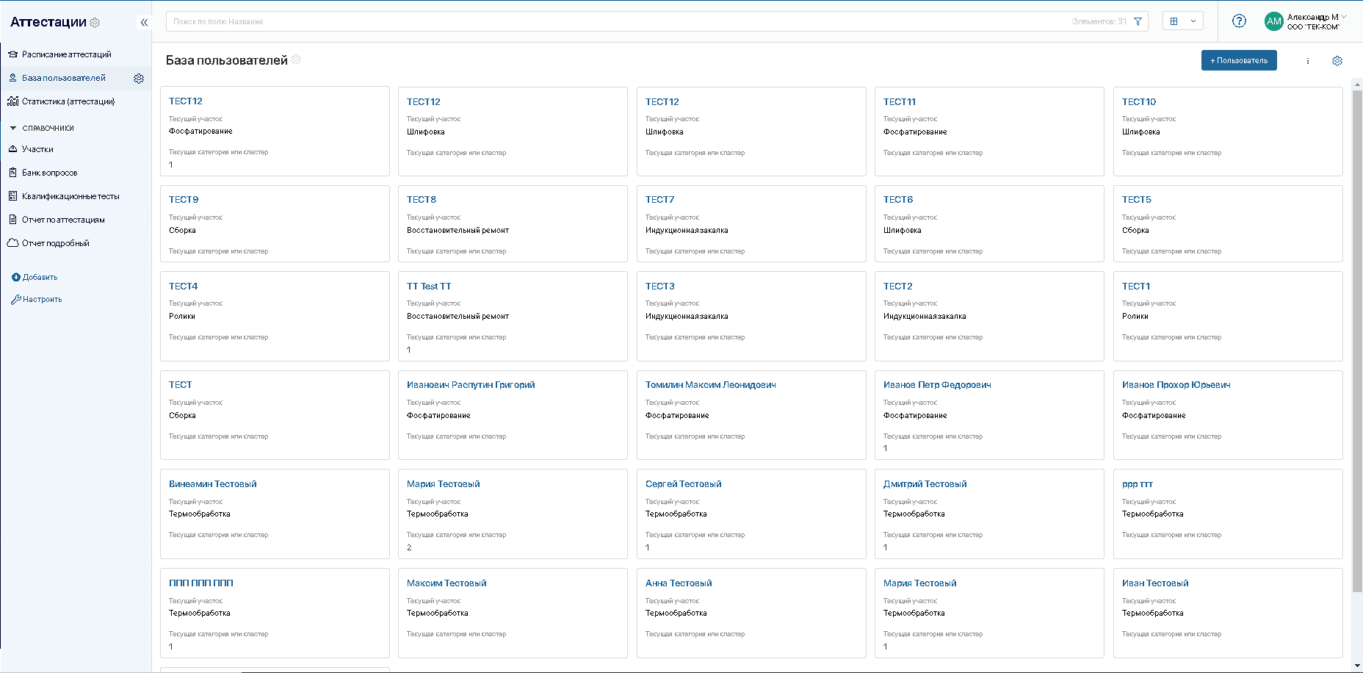The width and height of the screenshot is (1363, 673).
Task: Open Расписание аттестаций in sidebar
Action: (x=66, y=54)
